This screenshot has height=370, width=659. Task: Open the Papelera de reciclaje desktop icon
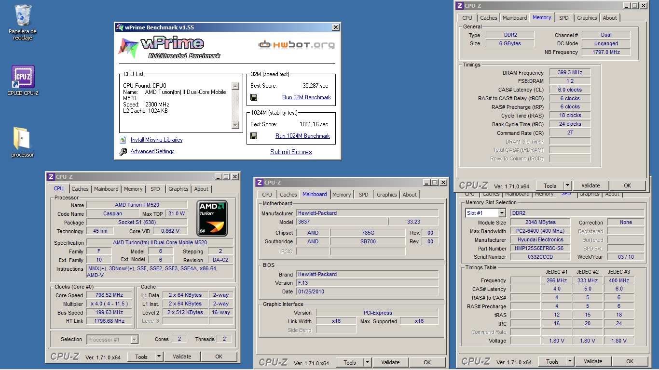coord(23,22)
